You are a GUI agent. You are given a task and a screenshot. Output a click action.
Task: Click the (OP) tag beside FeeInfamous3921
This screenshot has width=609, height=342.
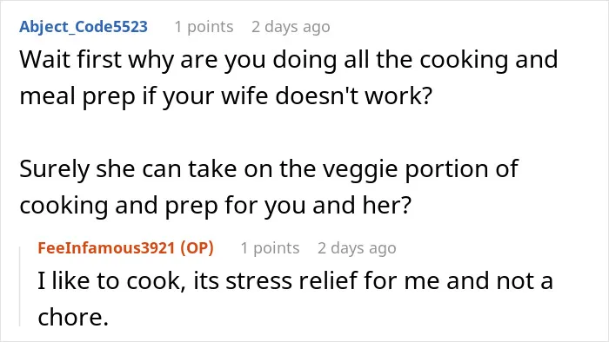(197, 248)
